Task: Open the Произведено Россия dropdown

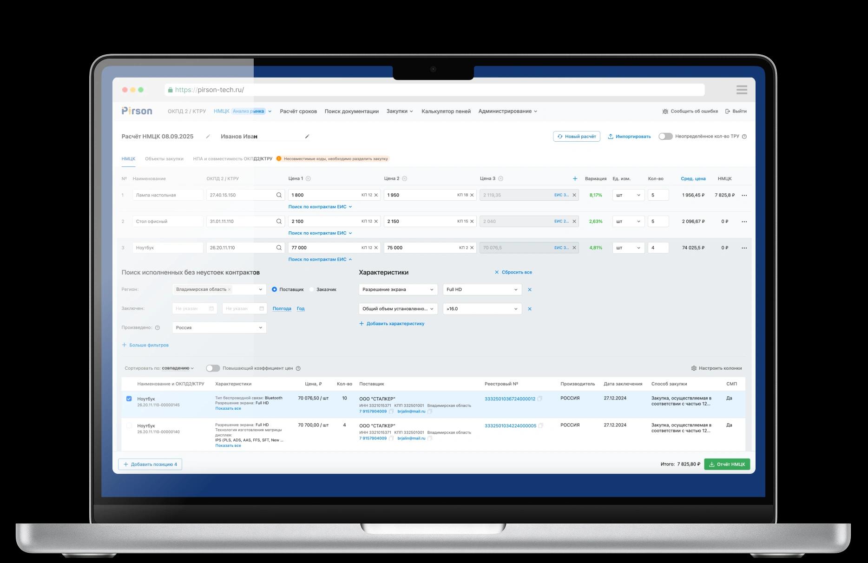Action: 219,327
